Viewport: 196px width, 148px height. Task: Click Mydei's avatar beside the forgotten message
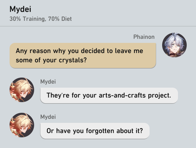[x=22, y=125]
